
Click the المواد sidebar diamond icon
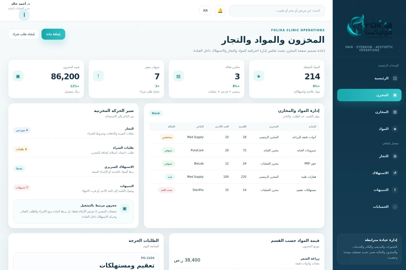point(395,129)
